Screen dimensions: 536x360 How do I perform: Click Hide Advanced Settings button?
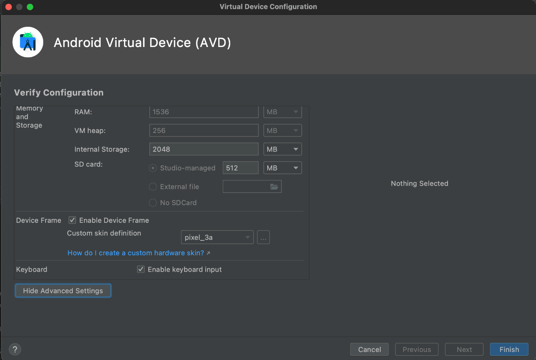tap(63, 291)
